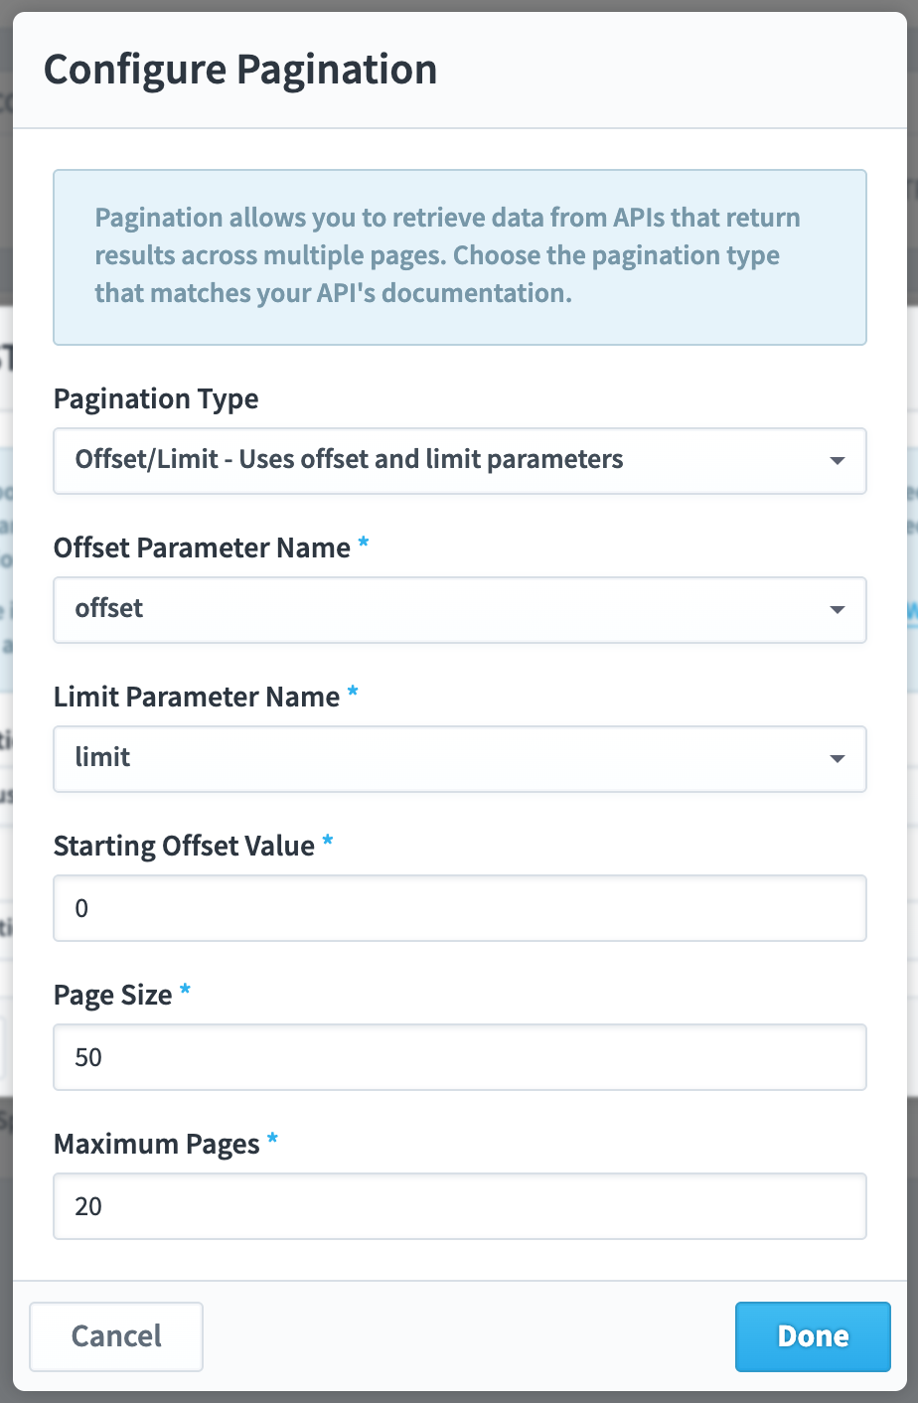Image resolution: width=918 pixels, height=1403 pixels.
Task: Click the Configure Pagination dialog title
Action: [240, 71]
